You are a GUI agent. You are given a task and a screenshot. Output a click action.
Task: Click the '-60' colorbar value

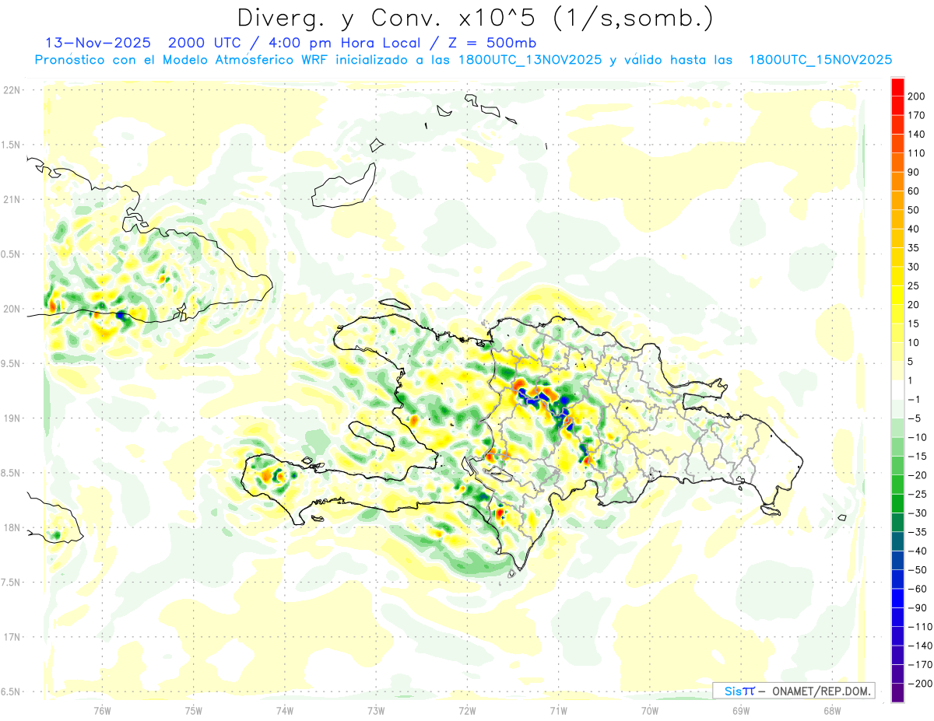coord(918,589)
